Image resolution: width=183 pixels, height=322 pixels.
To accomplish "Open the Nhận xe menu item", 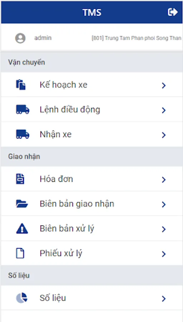I will (x=91, y=134).
